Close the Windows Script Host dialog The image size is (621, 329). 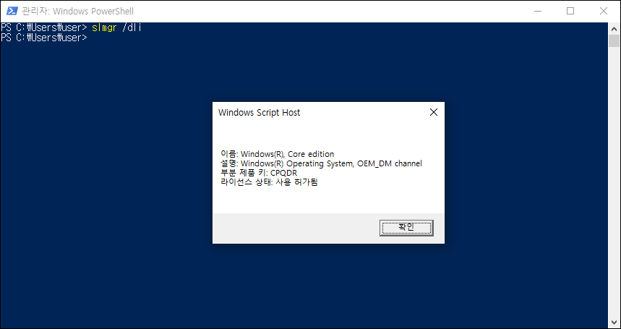pos(434,112)
